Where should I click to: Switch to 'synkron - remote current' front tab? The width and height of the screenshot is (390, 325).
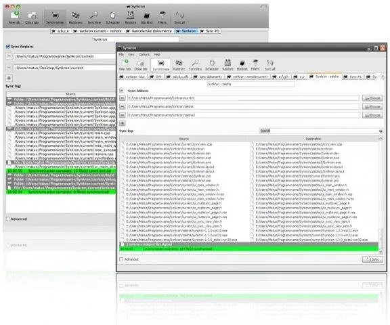248,77
